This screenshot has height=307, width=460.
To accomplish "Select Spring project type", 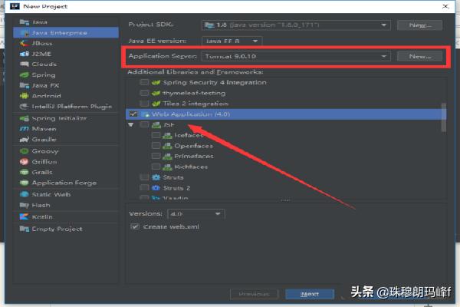I will coord(66,75).
